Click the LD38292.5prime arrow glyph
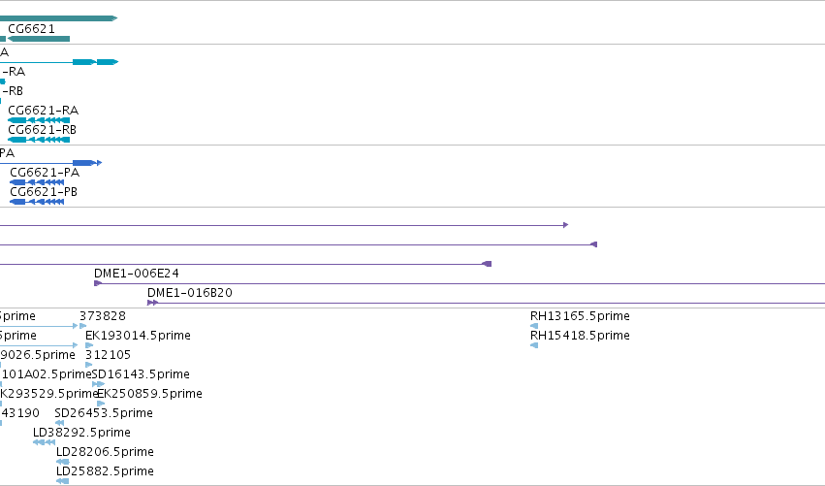Image resolution: width=825 pixels, height=486 pixels. point(44,442)
